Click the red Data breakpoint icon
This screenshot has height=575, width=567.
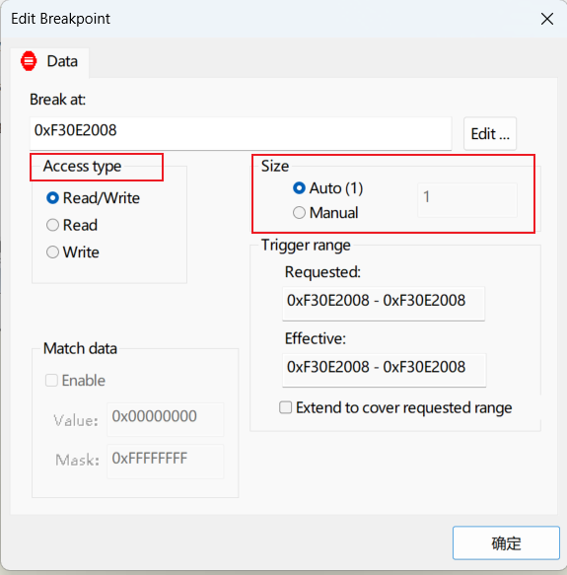[x=29, y=61]
